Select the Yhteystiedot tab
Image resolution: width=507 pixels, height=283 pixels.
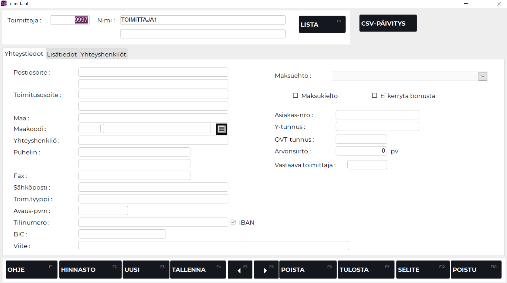pyautogui.click(x=24, y=54)
